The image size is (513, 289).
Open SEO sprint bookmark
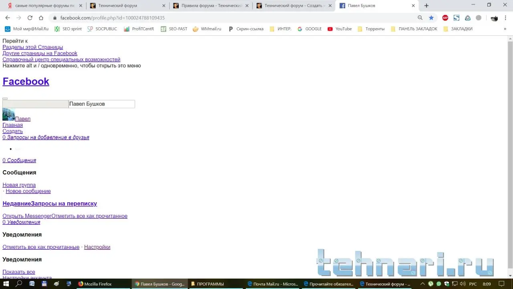click(68, 29)
